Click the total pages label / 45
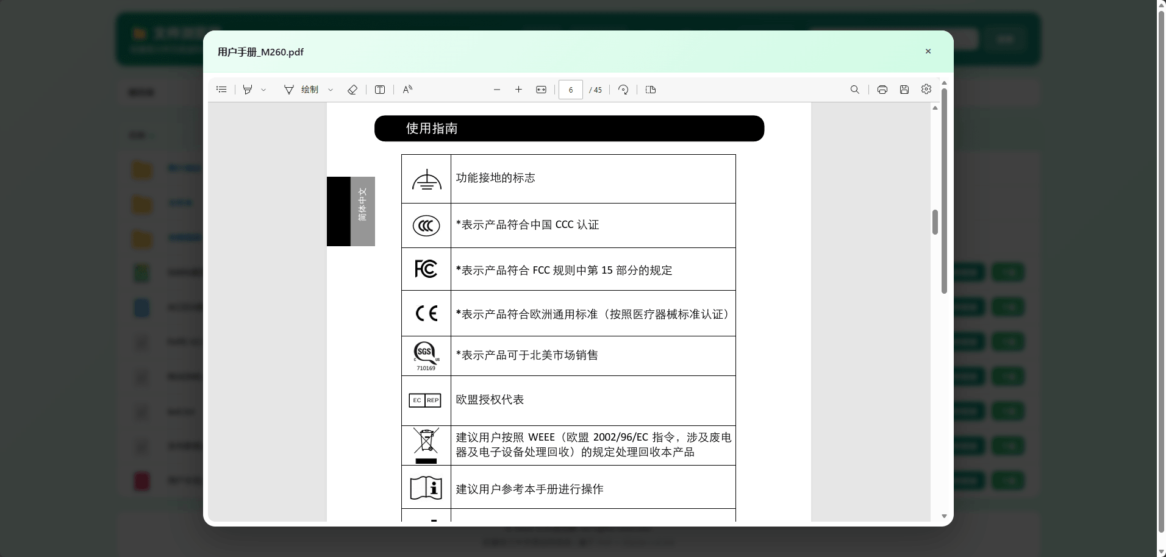The height and width of the screenshot is (557, 1166). pos(596,90)
